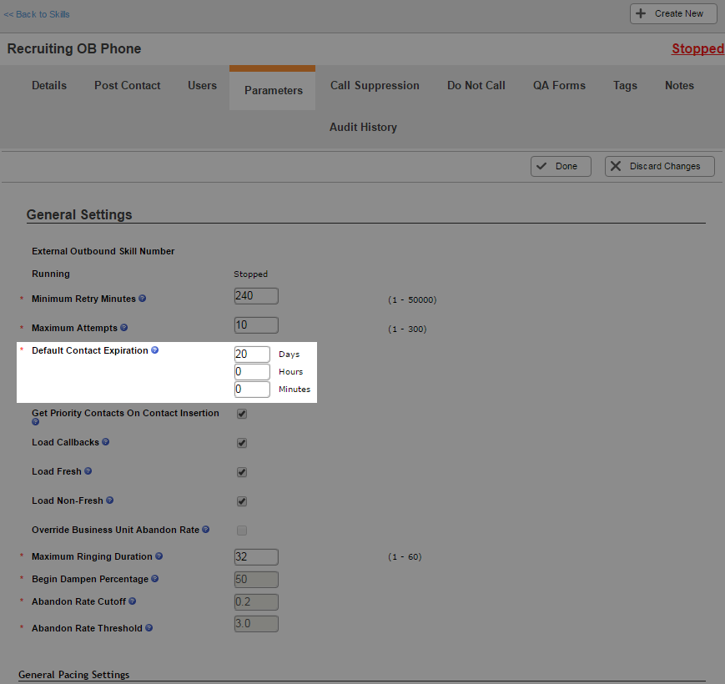The height and width of the screenshot is (684, 725).
Task: Toggle Get Priority Contacts On Contact Insertion checkbox
Action: coord(242,414)
